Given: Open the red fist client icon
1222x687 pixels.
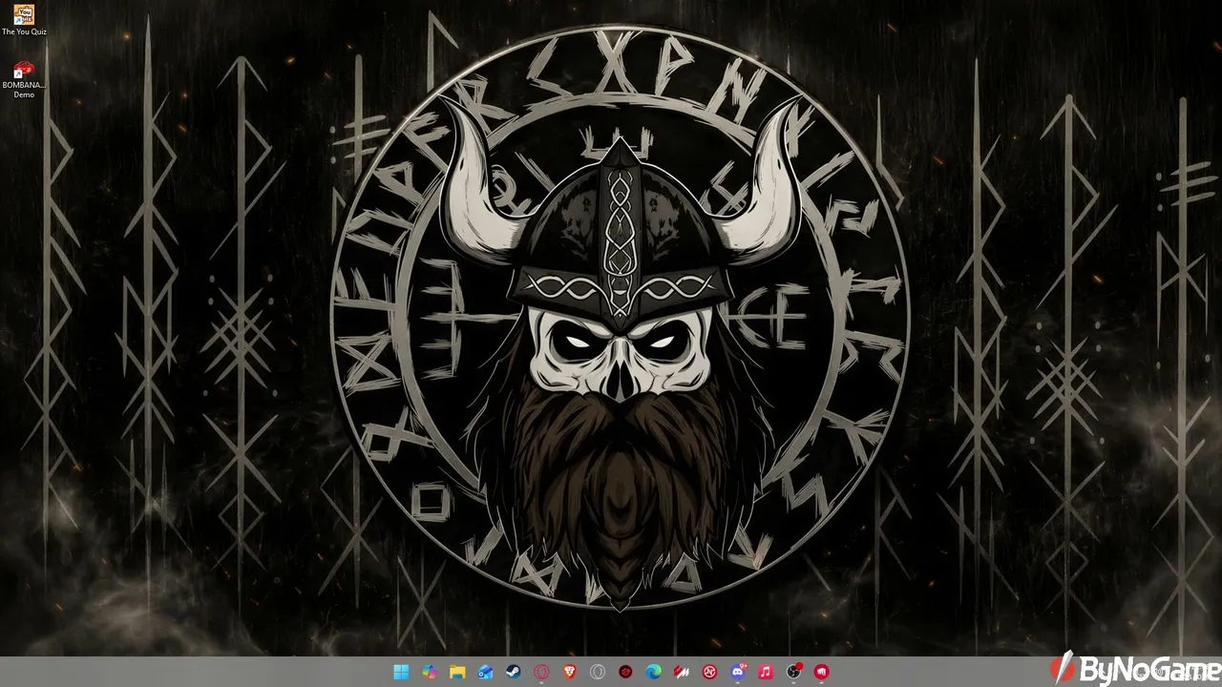Looking at the screenshot, I should (822, 672).
